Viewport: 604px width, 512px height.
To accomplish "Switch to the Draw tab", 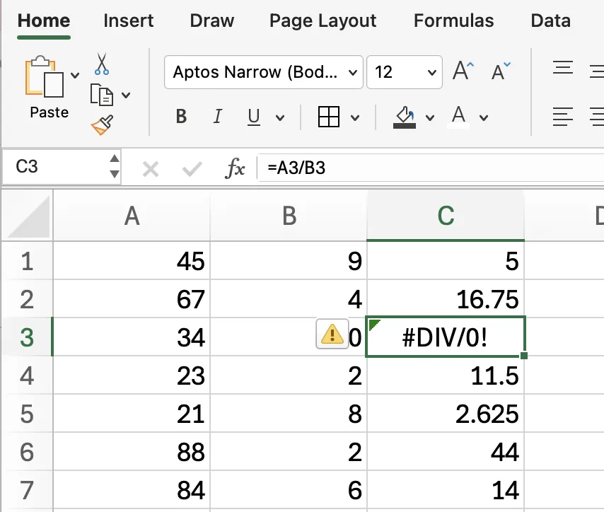I will click(x=212, y=21).
